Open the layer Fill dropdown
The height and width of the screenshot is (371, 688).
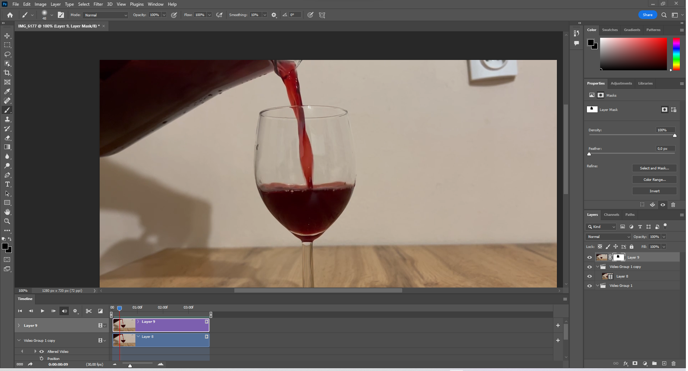click(x=664, y=247)
